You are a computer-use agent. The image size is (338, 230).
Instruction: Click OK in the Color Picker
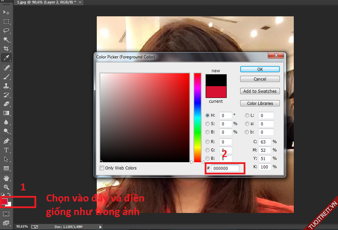coord(260,69)
